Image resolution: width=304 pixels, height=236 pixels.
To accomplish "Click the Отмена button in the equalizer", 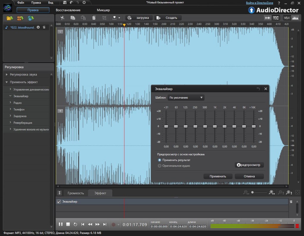I will [x=249, y=176].
